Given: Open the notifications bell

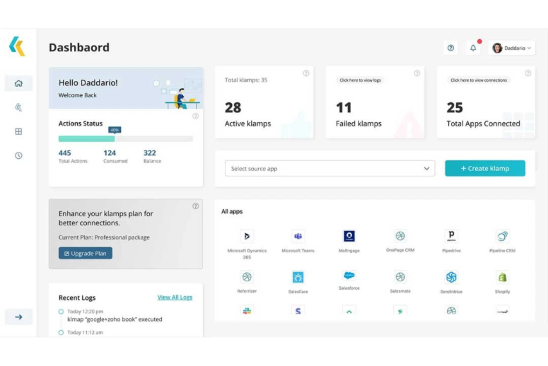Looking at the screenshot, I should 473,48.
